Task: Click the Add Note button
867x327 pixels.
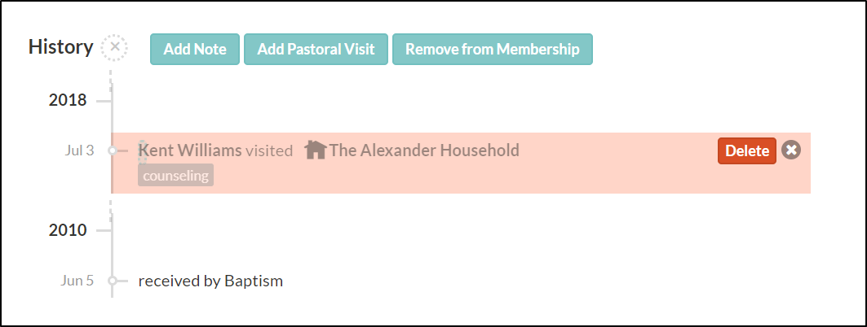Action: tap(195, 49)
